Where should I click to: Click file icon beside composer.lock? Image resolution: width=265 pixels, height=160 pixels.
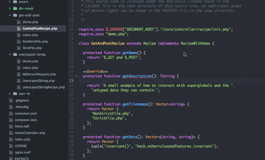tap(11, 120)
